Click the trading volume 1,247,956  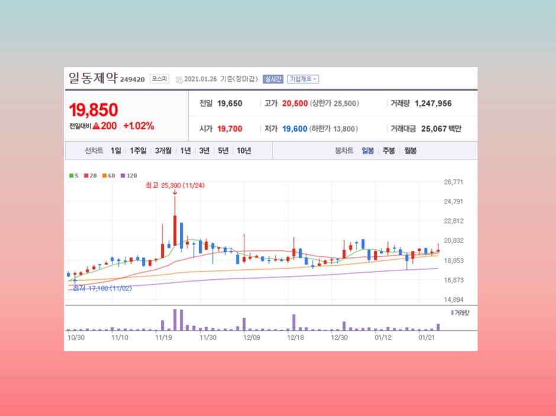tap(434, 104)
